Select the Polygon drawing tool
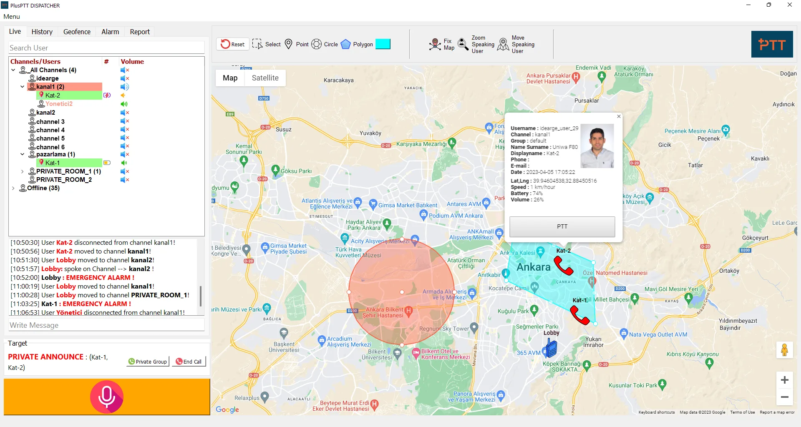The width and height of the screenshot is (801, 427). 357,44
